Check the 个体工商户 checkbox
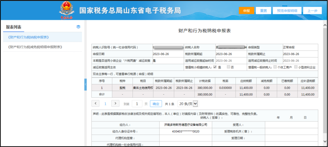The width and height of the screenshot is (328, 147). pos(275,67)
